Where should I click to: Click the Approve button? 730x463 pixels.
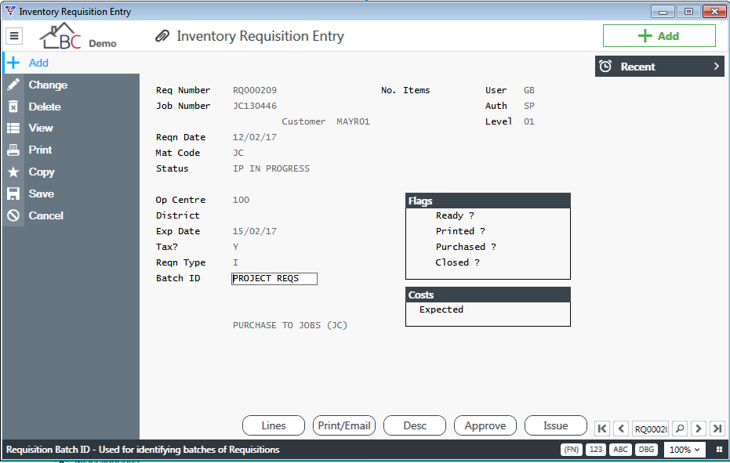click(x=485, y=425)
